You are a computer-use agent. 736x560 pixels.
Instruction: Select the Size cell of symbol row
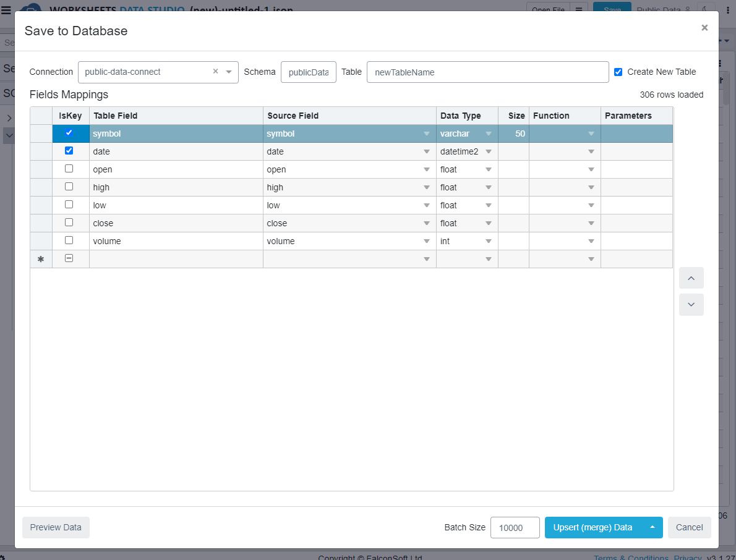point(513,134)
